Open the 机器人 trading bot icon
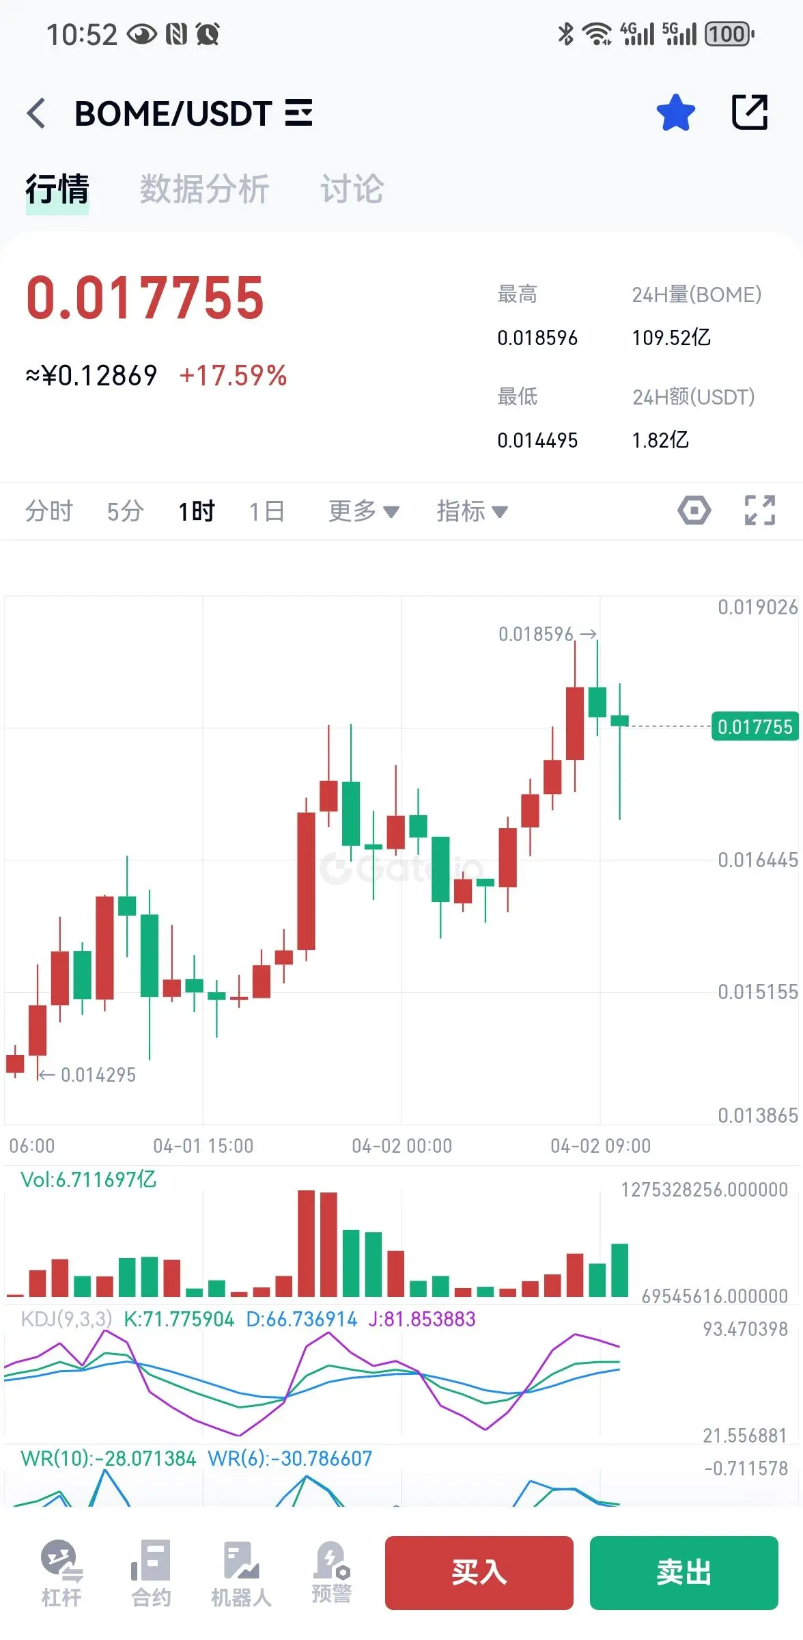This screenshot has width=803, height=1640. pyautogui.click(x=241, y=1573)
